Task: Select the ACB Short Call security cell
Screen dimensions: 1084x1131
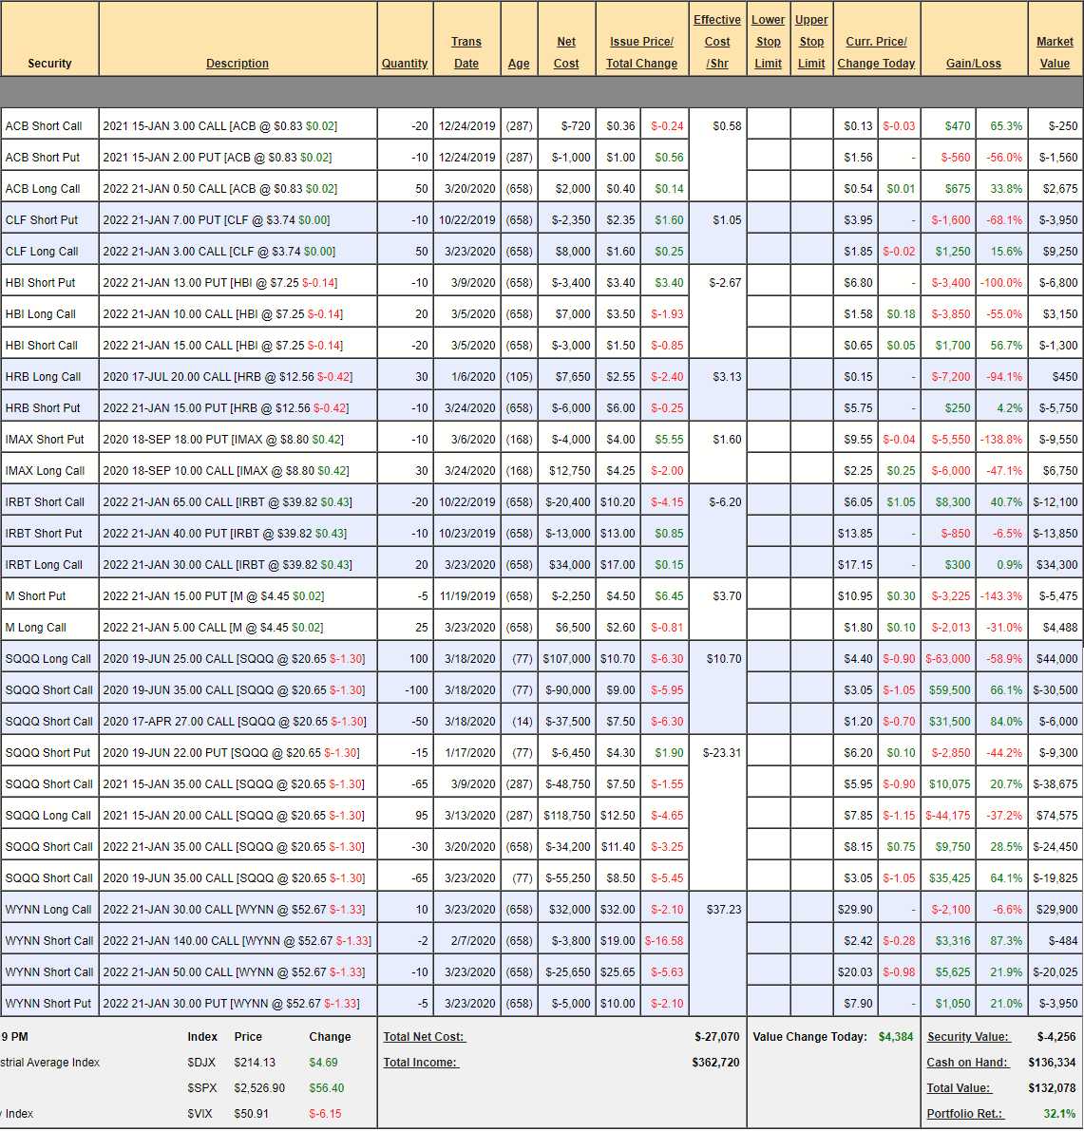Action: (44, 126)
